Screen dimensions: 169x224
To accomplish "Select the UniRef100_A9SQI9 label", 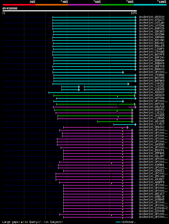I will pyautogui.click(x=152, y=95).
